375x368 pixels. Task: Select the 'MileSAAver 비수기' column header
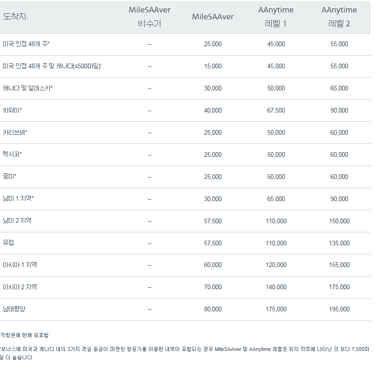pyautogui.click(x=149, y=17)
